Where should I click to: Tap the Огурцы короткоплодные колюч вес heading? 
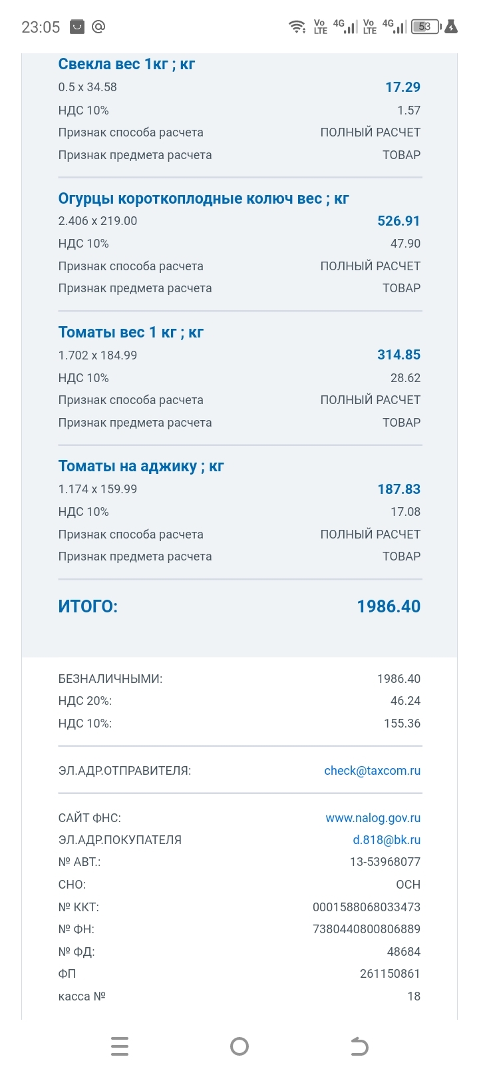(x=204, y=198)
